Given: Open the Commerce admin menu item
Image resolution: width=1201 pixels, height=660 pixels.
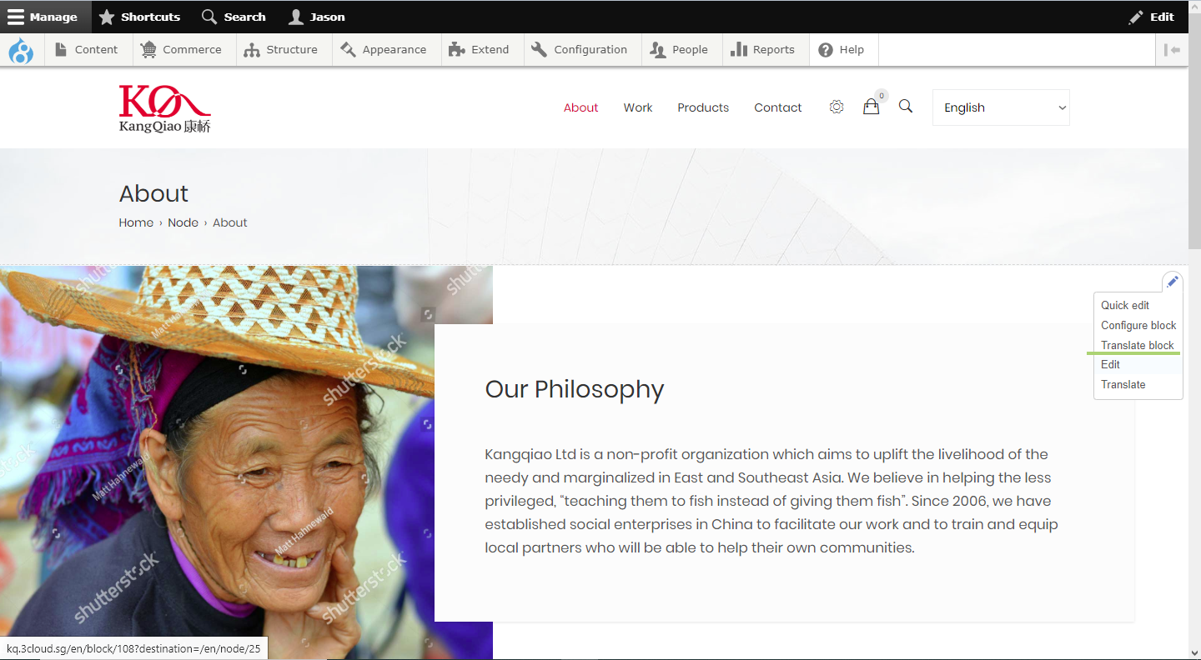Looking at the screenshot, I should [x=181, y=50].
